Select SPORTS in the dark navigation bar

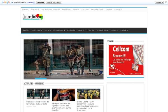(x=81, y=31)
